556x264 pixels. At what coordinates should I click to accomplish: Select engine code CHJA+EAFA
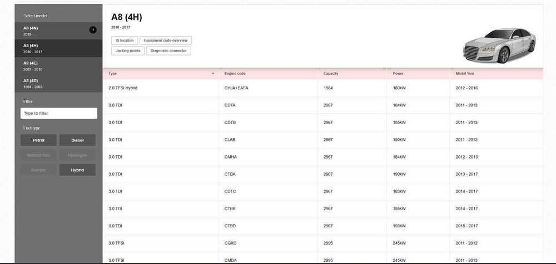click(x=236, y=88)
